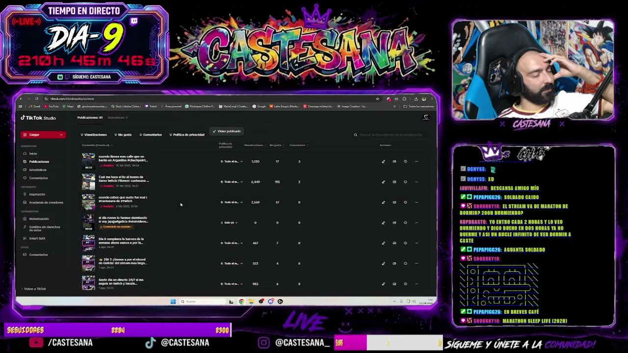
Task: View analytics for the 1,230 views video
Action: point(394,161)
